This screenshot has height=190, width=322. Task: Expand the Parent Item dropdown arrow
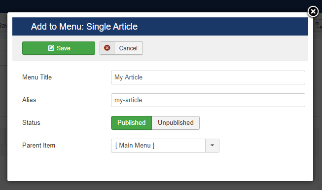coord(212,146)
